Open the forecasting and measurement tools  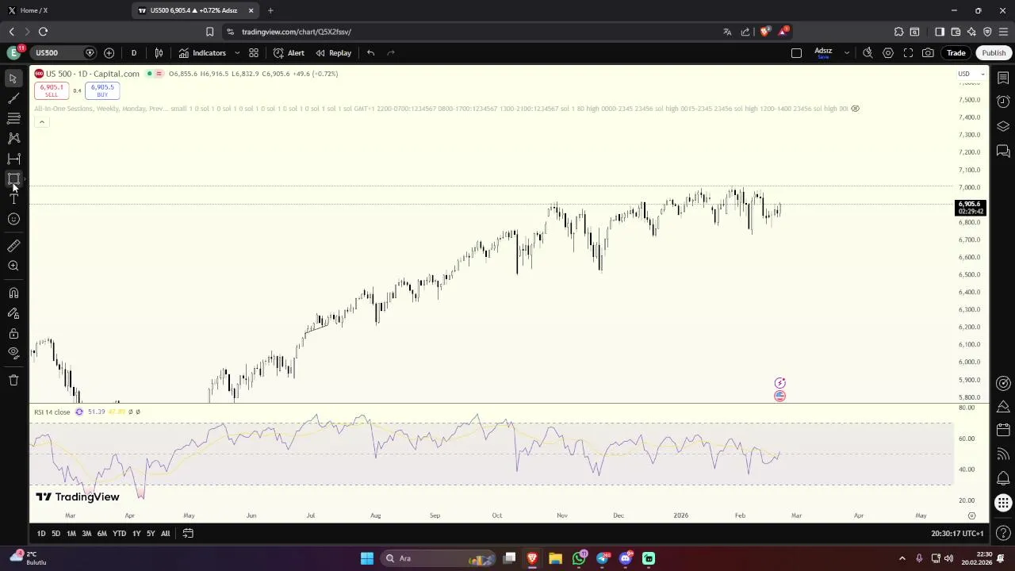pos(13,159)
